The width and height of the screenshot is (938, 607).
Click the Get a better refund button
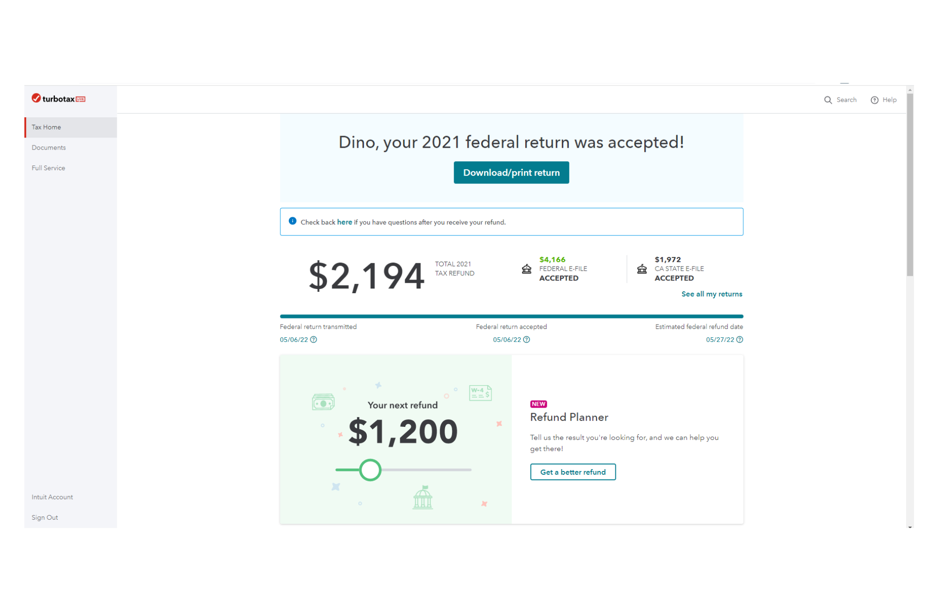tap(573, 471)
